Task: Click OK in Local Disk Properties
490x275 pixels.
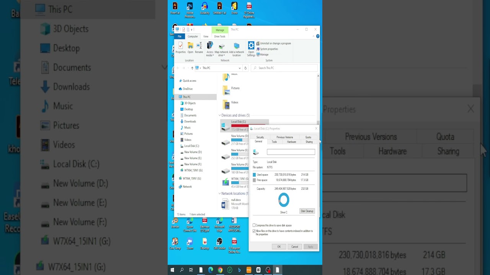Action: (x=279, y=247)
